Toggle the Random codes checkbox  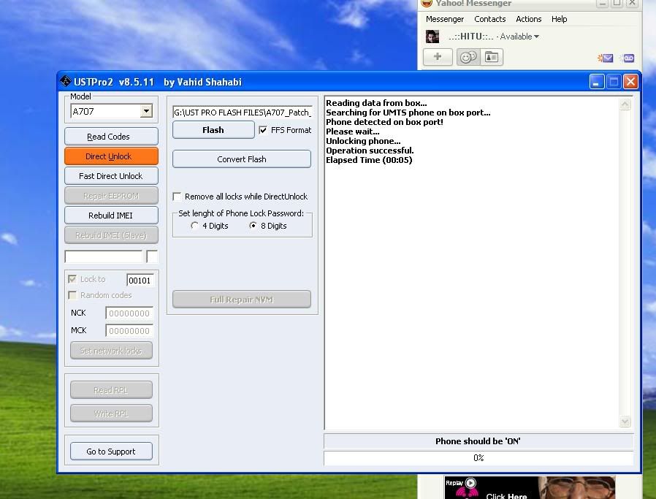coord(72,295)
